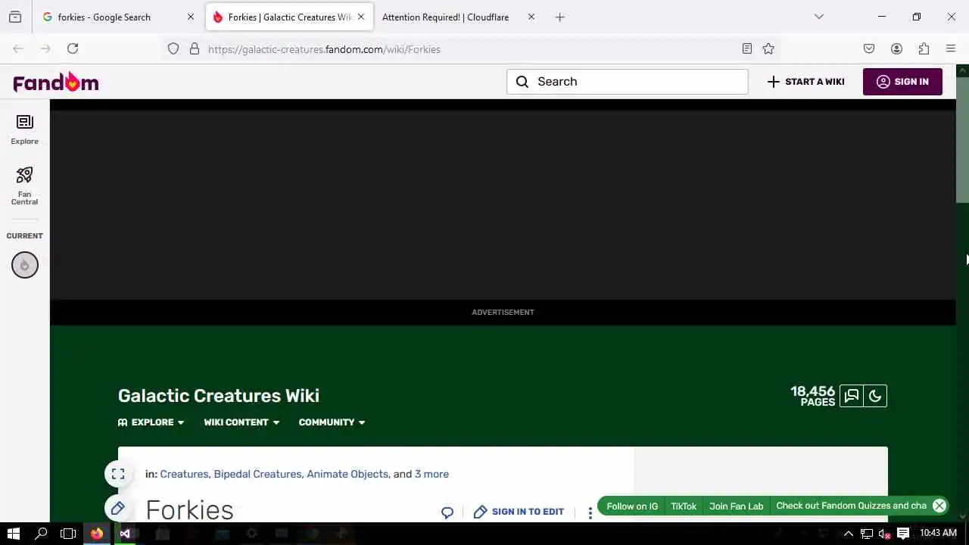
Task: Open the Firefox application menu
Action: [951, 48]
